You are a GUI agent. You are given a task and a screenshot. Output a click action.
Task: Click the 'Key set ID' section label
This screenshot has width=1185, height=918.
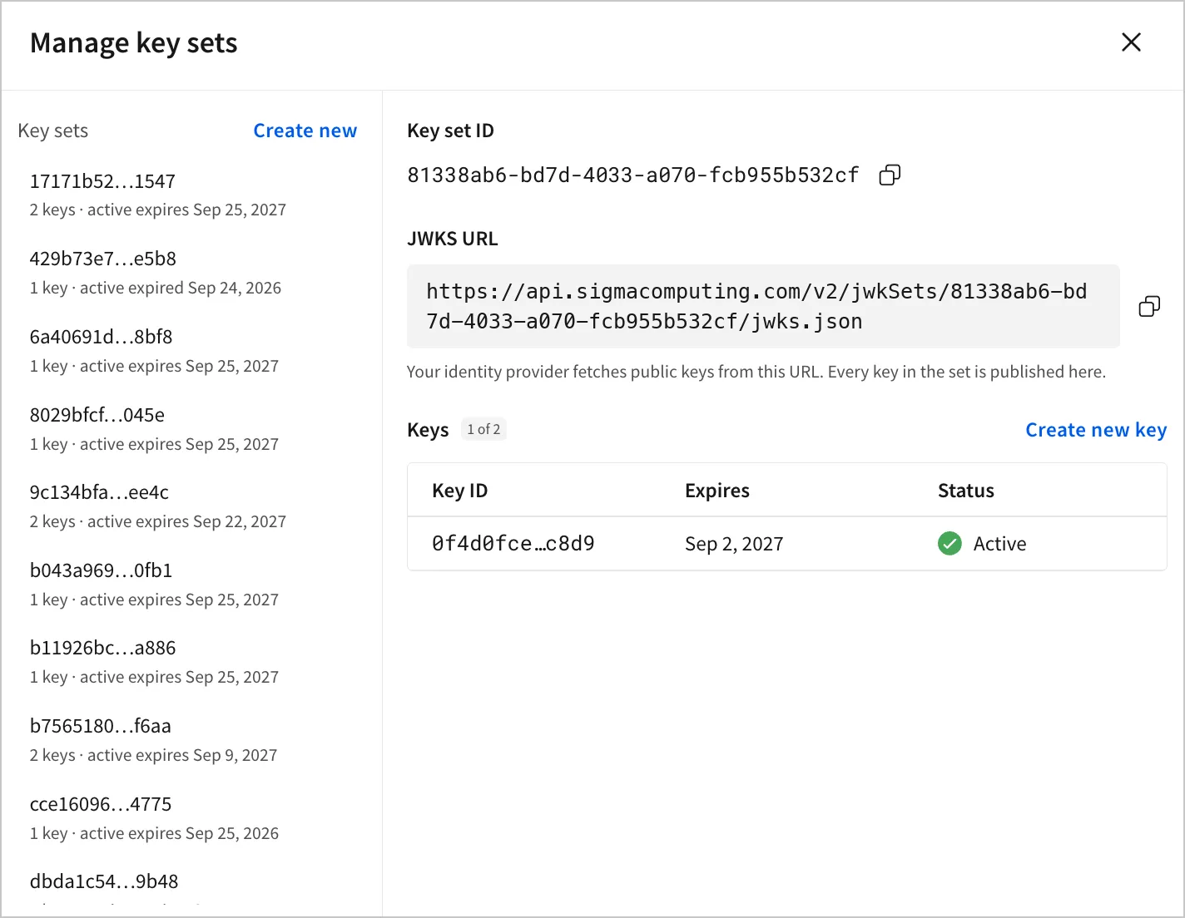click(x=450, y=131)
